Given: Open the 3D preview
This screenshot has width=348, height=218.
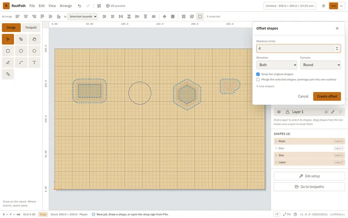Looking at the screenshot, I should coord(116,6).
